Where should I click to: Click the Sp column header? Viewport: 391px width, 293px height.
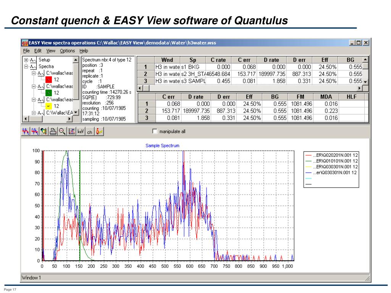pos(193,60)
